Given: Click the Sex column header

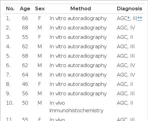Looking at the screenshot, I should pyautogui.click(x=40, y=8).
